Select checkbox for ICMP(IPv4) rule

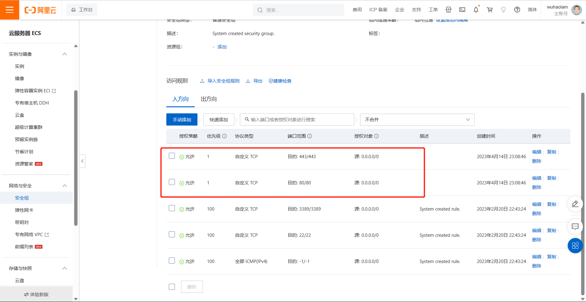point(172,261)
